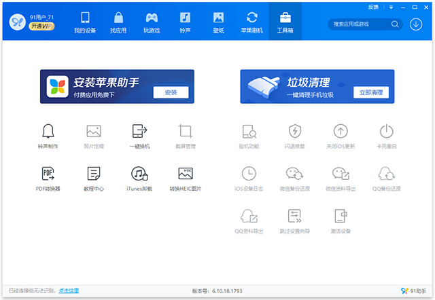Viewport: 435px width, 300px height.
Task: Open the 闪退修复 crash repair tool
Action: 294,136
